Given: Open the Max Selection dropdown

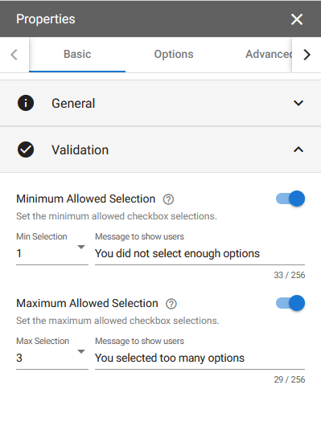Looking at the screenshot, I should pos(52,358).
